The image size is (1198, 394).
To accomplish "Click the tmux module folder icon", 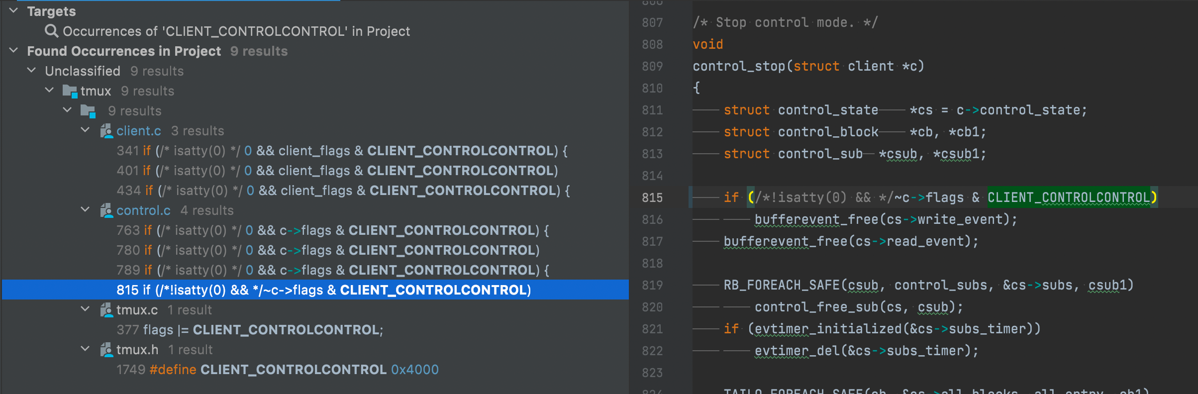I will (70, 91).
